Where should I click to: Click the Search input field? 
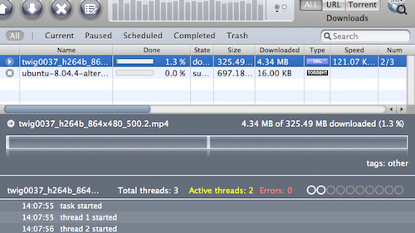click(x=365, y=36)
